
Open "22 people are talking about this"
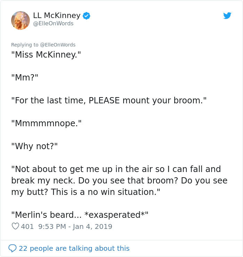[x=74, y=248]
